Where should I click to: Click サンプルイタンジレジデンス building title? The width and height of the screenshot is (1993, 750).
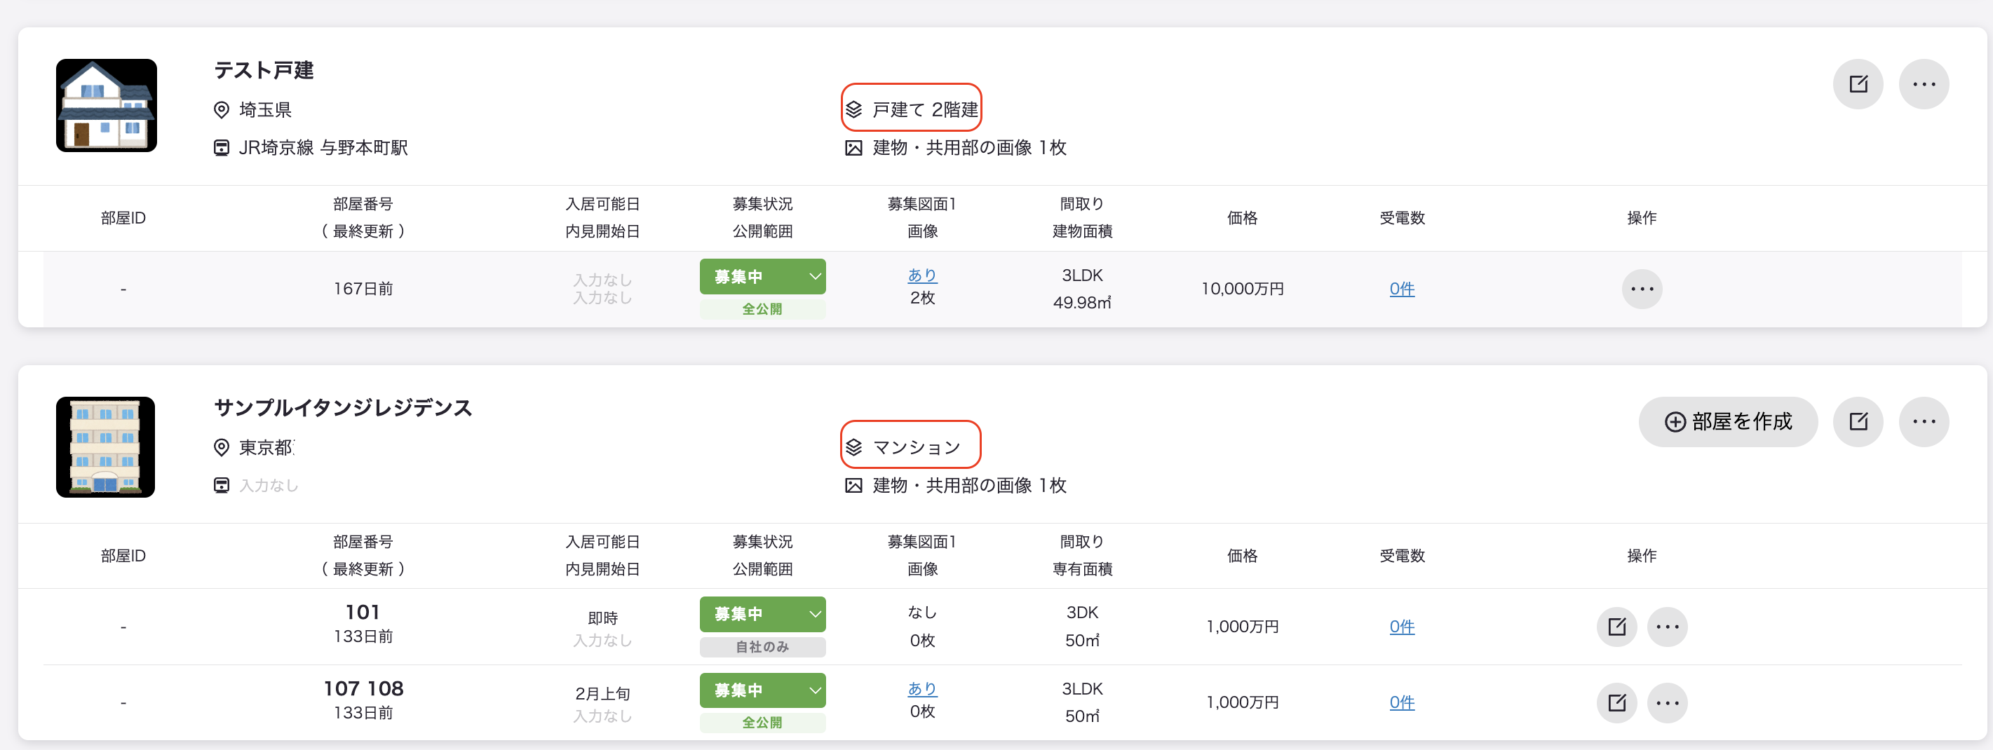coord(343,407)
